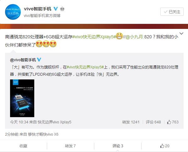
Task: Toggle the 已关注 follow button
Action: pos(172,12)
